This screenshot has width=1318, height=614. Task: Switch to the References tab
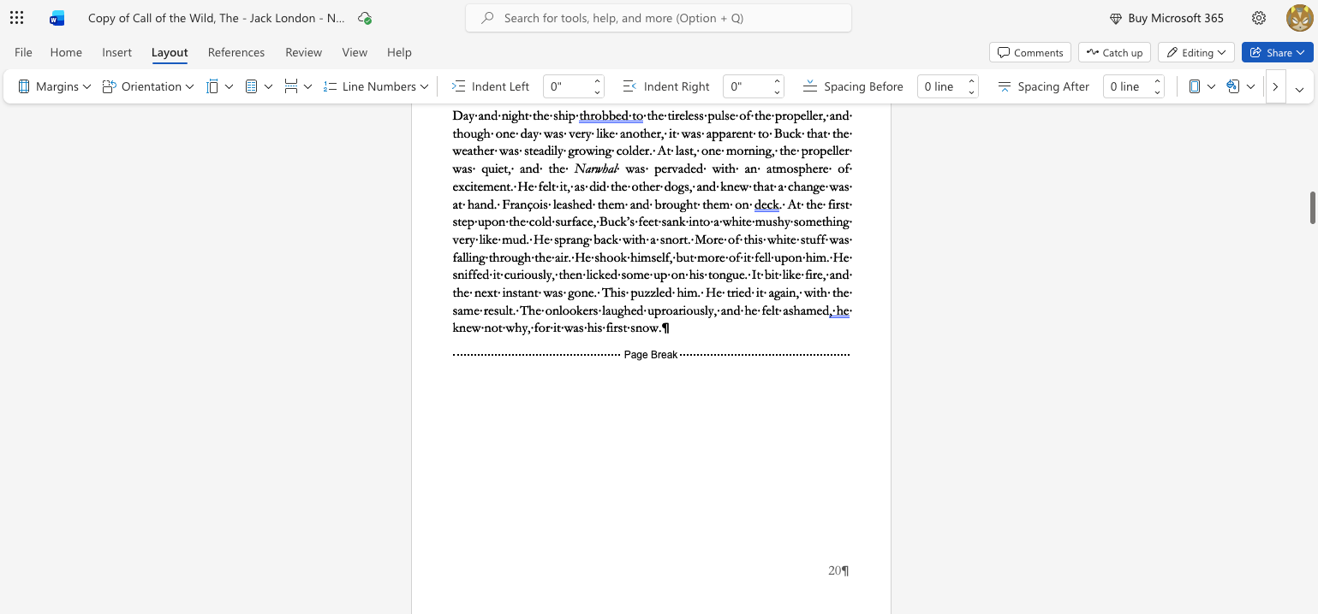click(236, 52)
